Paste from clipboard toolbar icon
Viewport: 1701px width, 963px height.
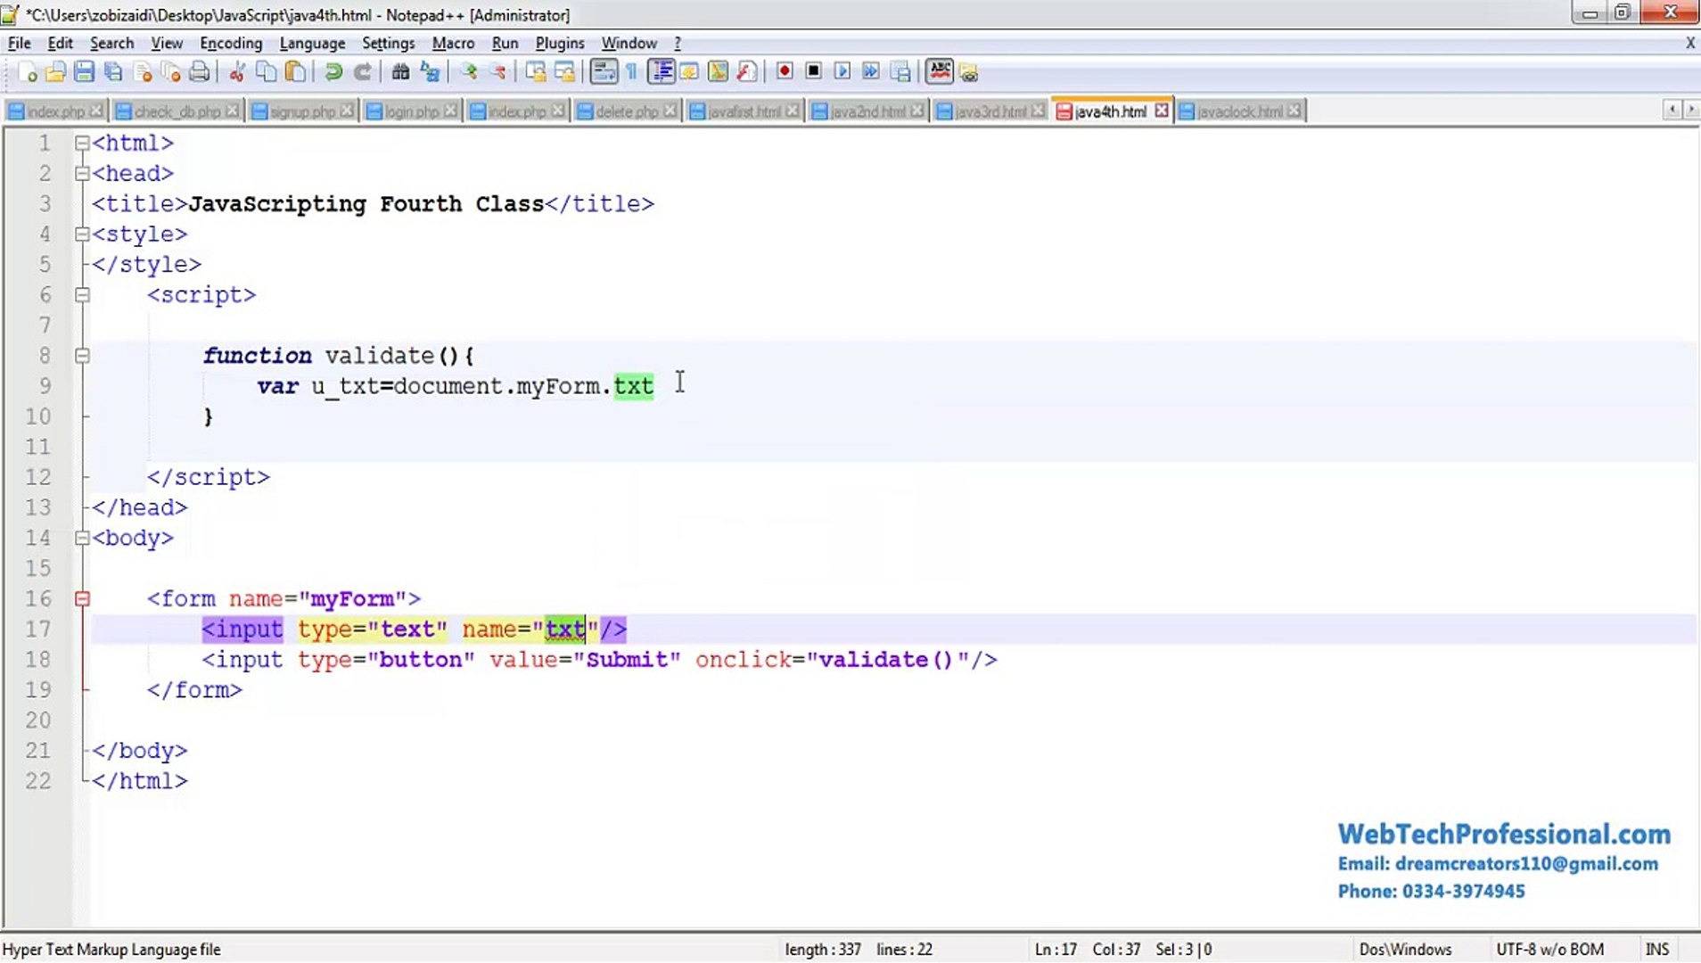point(295,72)
